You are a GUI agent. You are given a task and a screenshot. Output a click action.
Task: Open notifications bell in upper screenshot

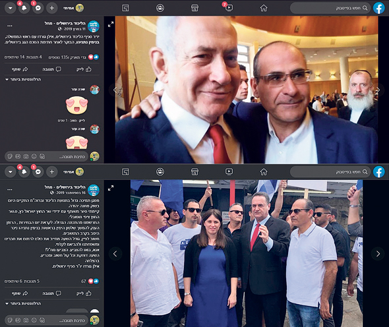[x=24, y=8]
